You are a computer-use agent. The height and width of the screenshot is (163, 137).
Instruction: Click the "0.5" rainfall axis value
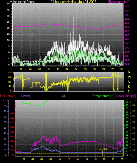tap(12, 132)
